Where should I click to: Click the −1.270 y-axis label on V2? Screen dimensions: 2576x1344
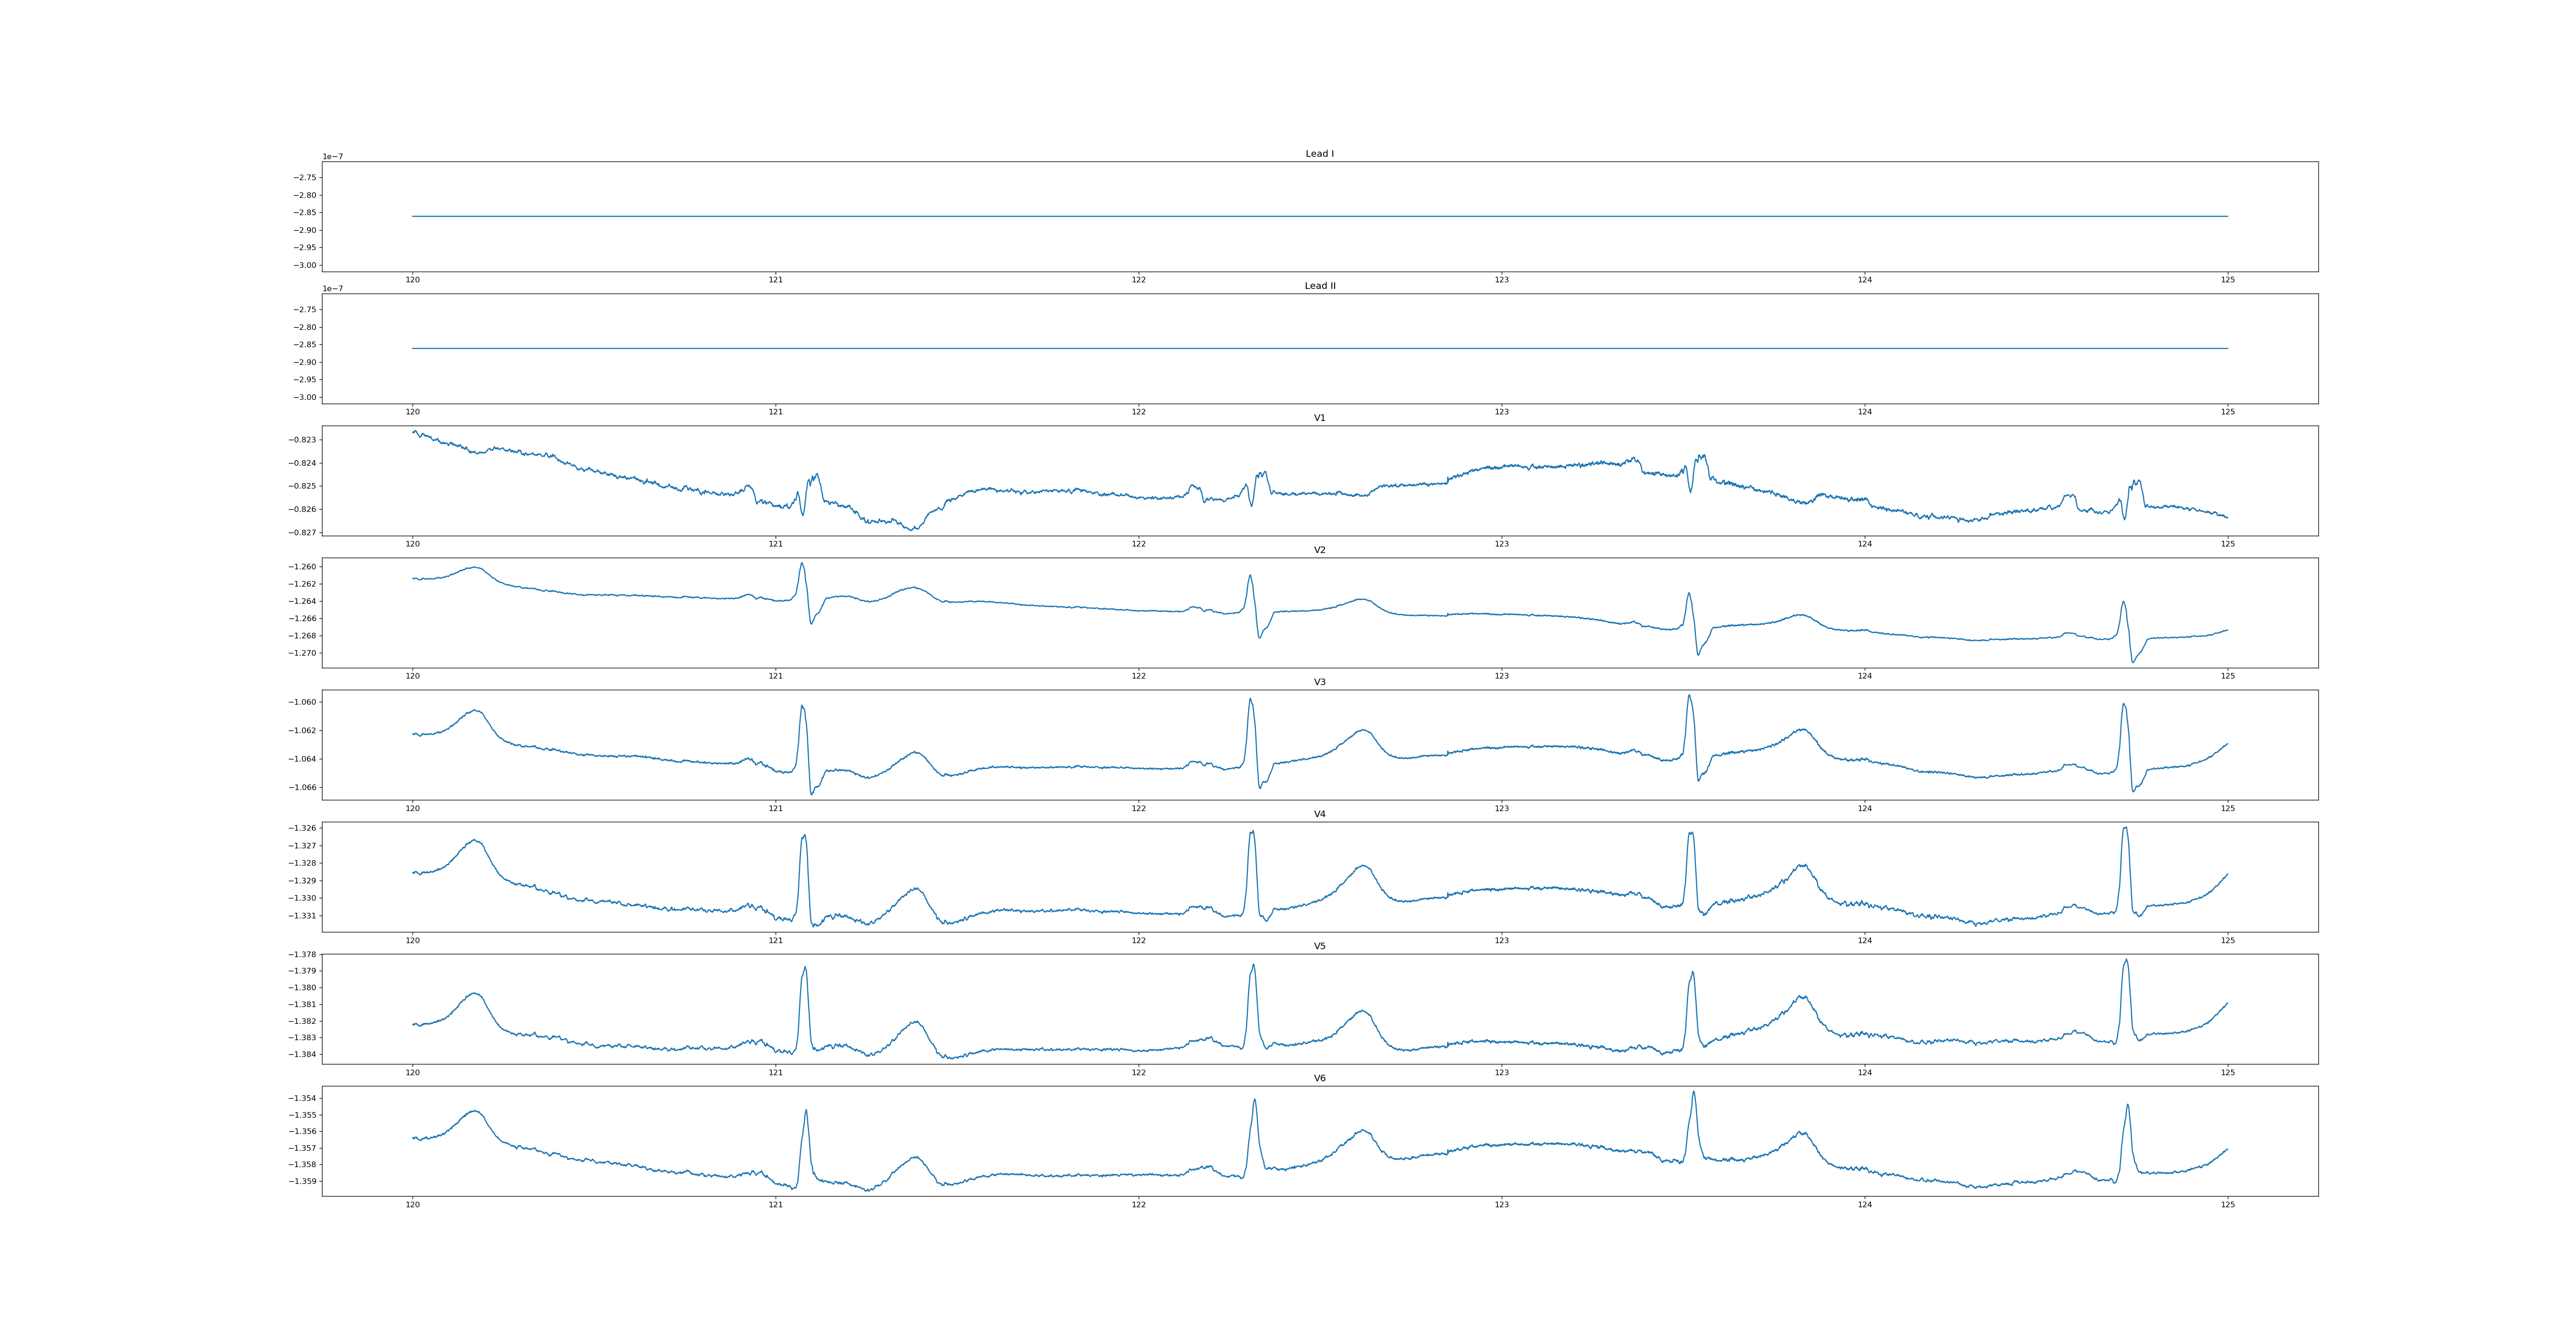coord(303,653)
